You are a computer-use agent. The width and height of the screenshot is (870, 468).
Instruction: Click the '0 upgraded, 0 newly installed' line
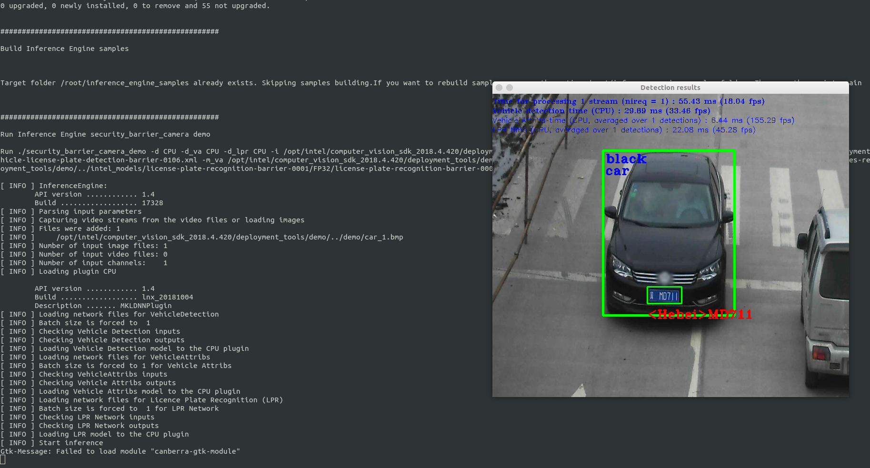click(x=135, y=6)
